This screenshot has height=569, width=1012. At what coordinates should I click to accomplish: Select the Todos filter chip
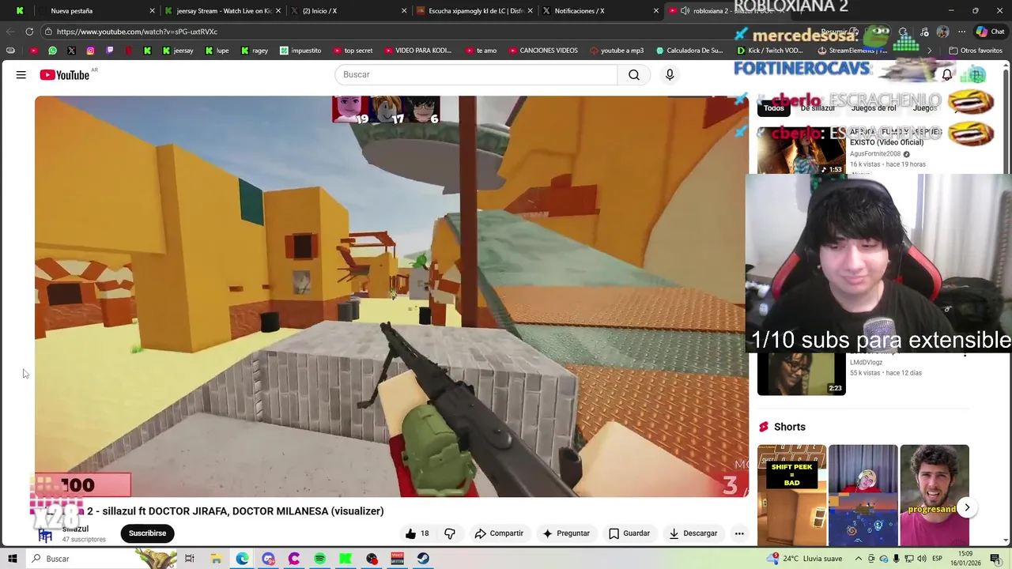(774, 107)
